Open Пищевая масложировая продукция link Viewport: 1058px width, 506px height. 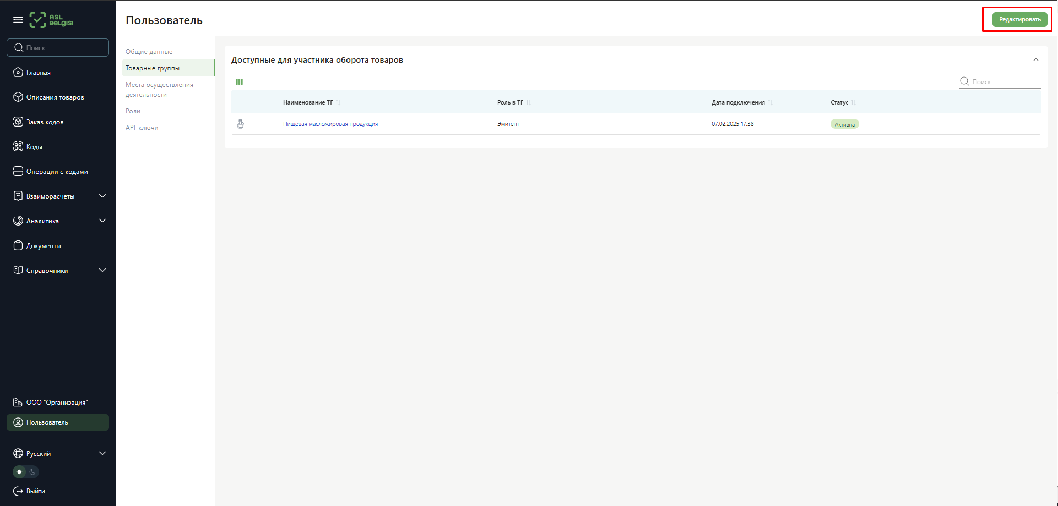[x=330, y=124]
